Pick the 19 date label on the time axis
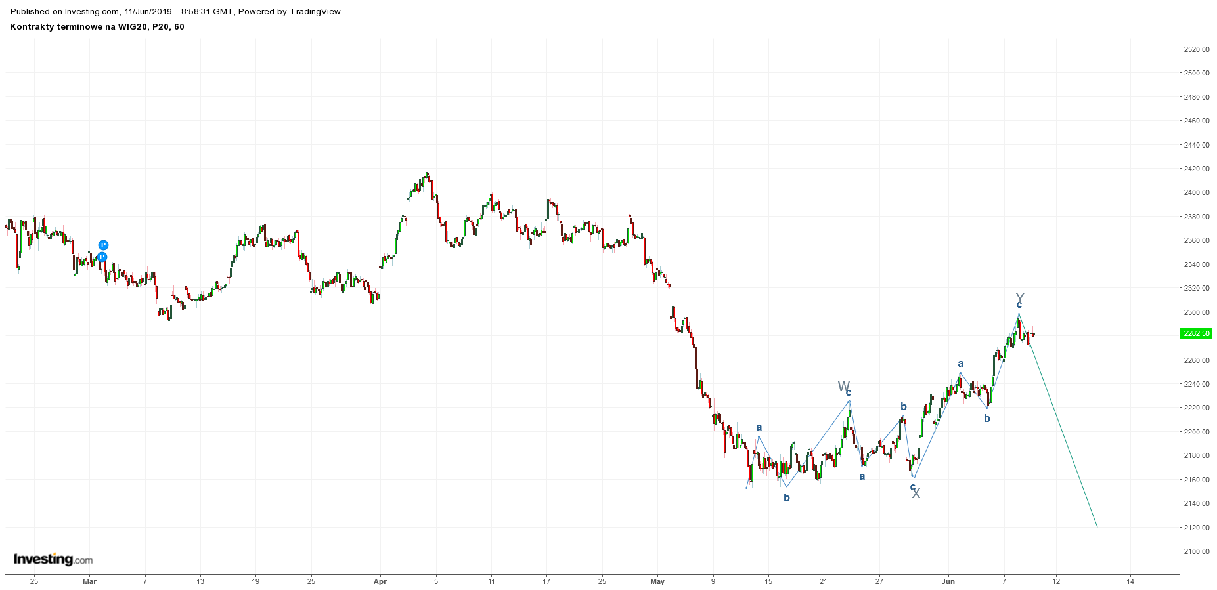Image resolution: width=1217 pixels, height=590 pixels. pos(255,581)
